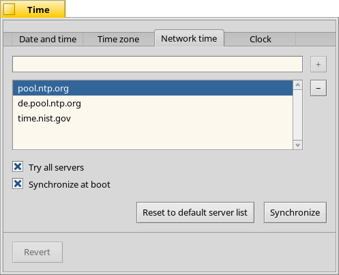The width and height of the screenshot is (339, 275).
Task: Click the yellow Time window title tab
Action: (x=33, y=9)
